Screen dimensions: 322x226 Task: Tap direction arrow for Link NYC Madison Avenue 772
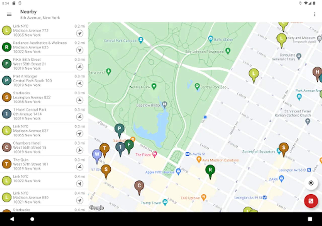[x=80, y=33]
